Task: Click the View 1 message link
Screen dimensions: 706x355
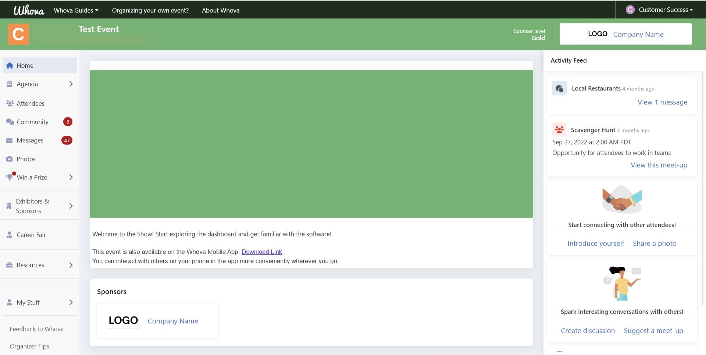Action: [x=662, y=102]
